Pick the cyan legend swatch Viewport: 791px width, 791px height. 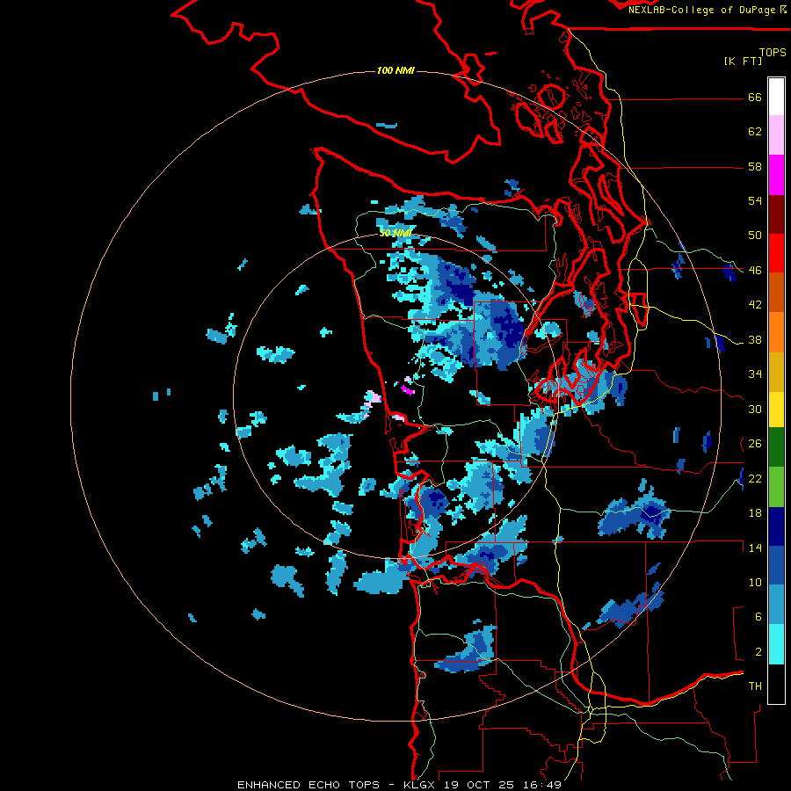point(776,644)
